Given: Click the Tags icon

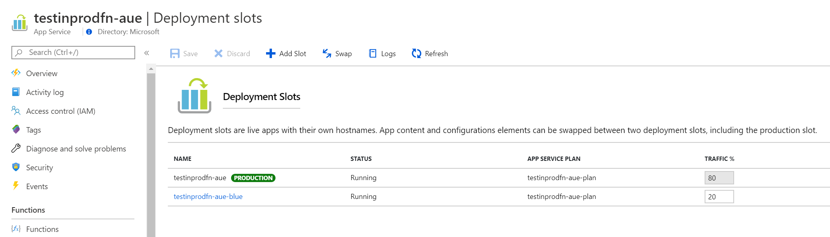Looking at the screenshot, I should (x=16, y=129).
